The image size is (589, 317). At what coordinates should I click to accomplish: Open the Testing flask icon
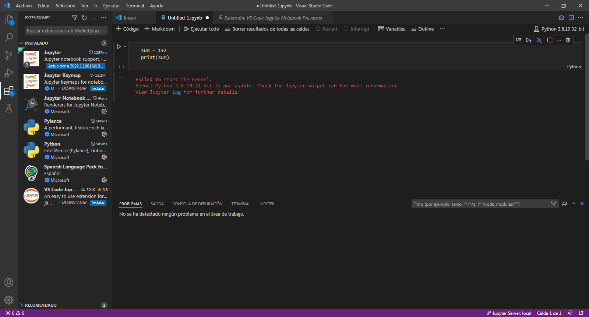pos(9,108)
